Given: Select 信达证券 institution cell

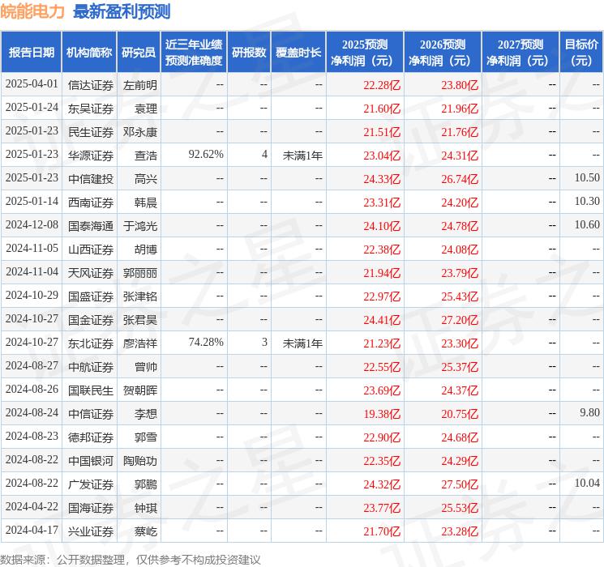Looking at the screenshot, I should pyautogui.click(x=91, y=85).
